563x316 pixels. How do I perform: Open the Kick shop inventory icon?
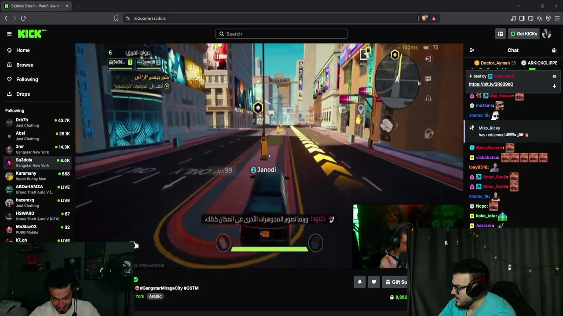coord(500,34)
